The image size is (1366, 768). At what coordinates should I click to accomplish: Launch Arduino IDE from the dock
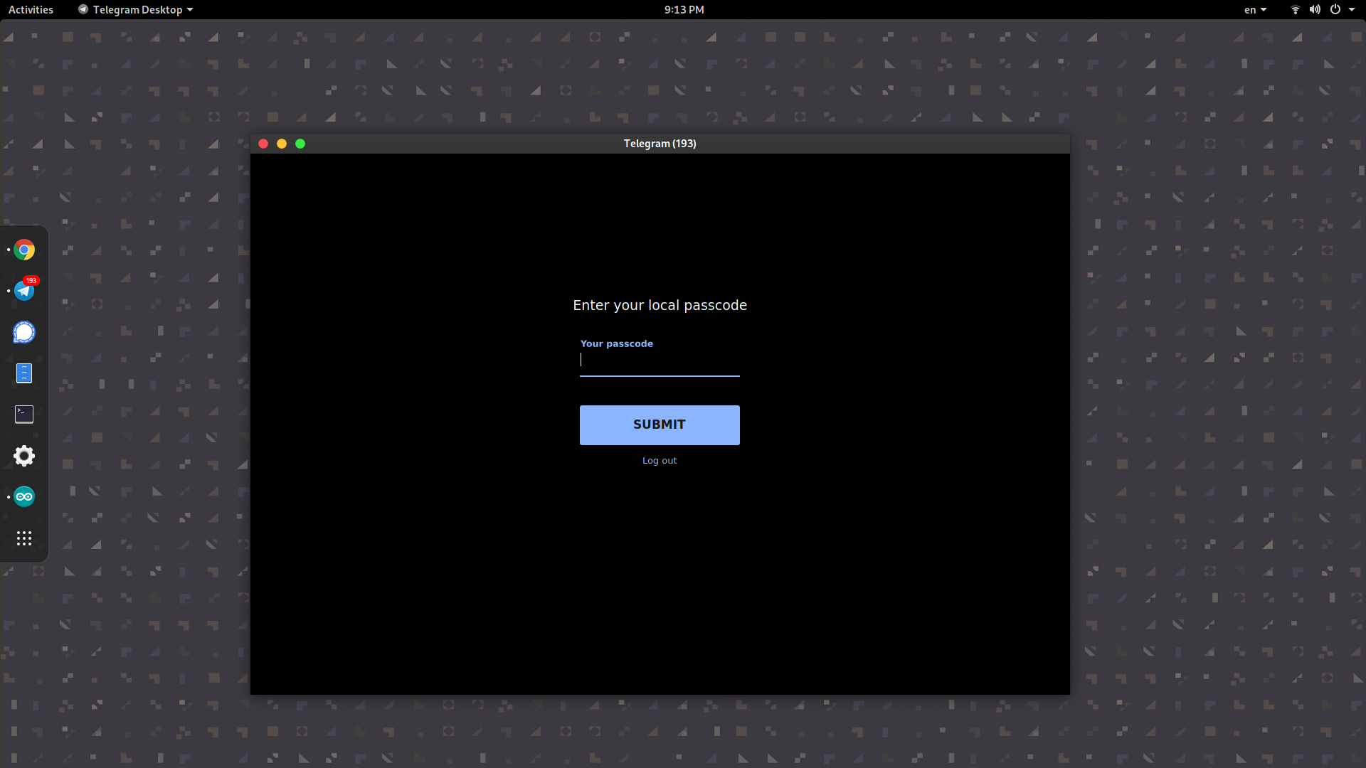[x=24, y=497]
